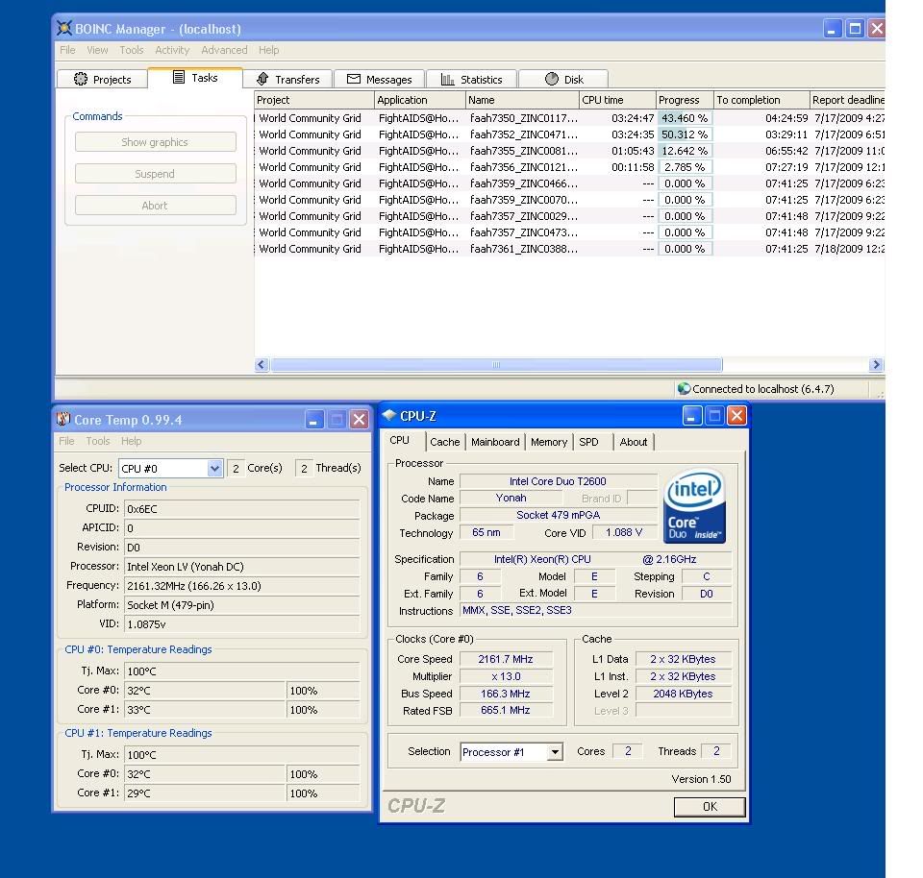Click the Core Temp thermometer title icon
923x878 pixels.
pyautogui.click(x=63, y=420)
